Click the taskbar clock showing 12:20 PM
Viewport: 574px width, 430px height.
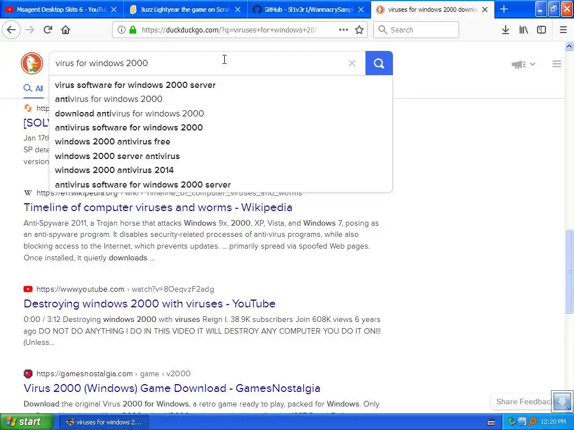coord(553,422)
